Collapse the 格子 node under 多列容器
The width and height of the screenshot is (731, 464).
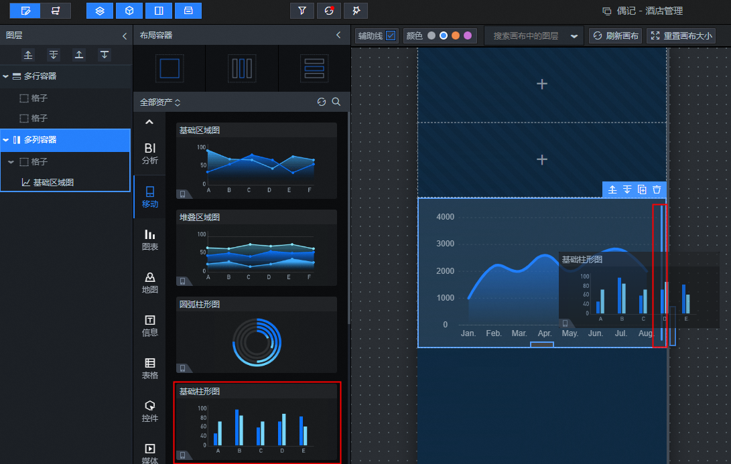(x=11, y=161)
